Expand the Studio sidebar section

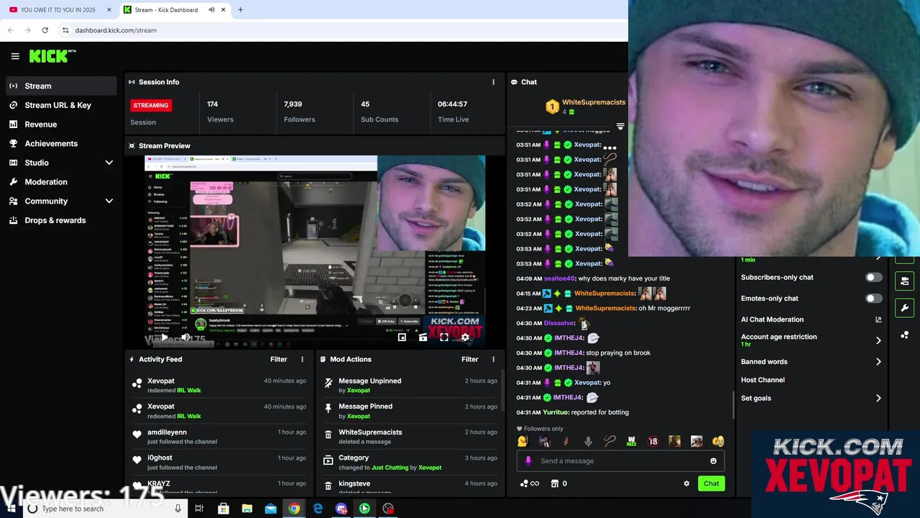[x=109, y=163]
